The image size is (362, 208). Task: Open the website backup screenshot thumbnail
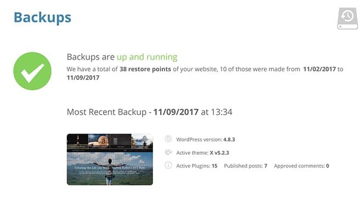110,159
